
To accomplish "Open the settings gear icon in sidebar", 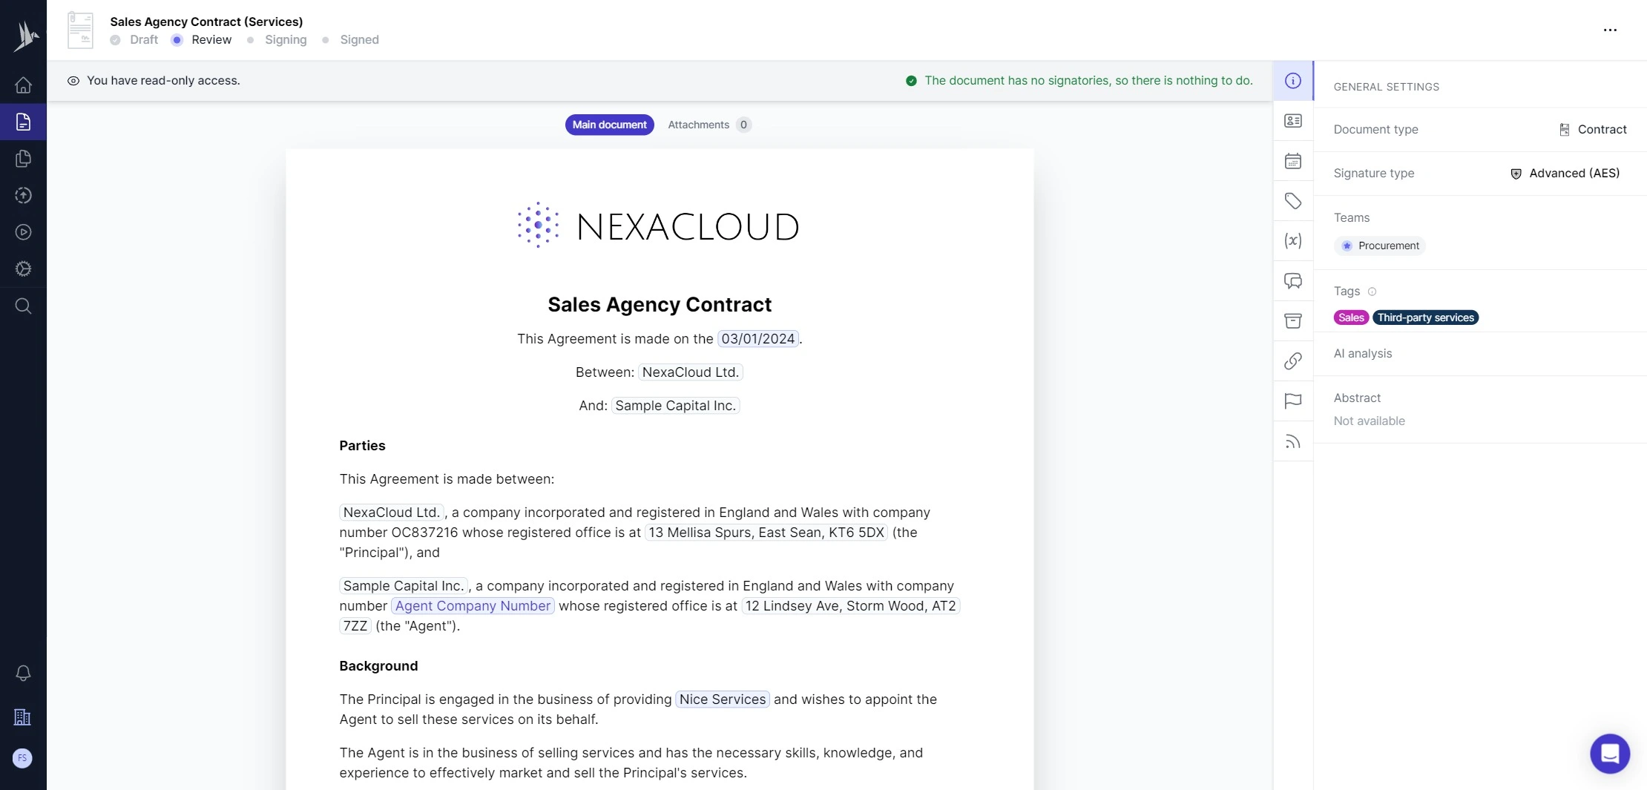I will click(23, 269).
